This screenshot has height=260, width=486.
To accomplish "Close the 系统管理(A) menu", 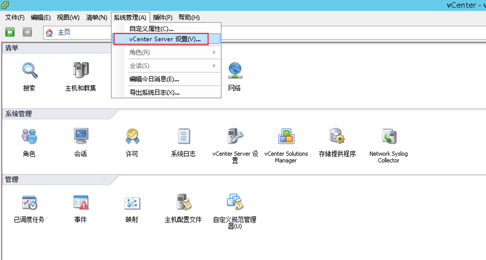I will [x=130, y=17].
